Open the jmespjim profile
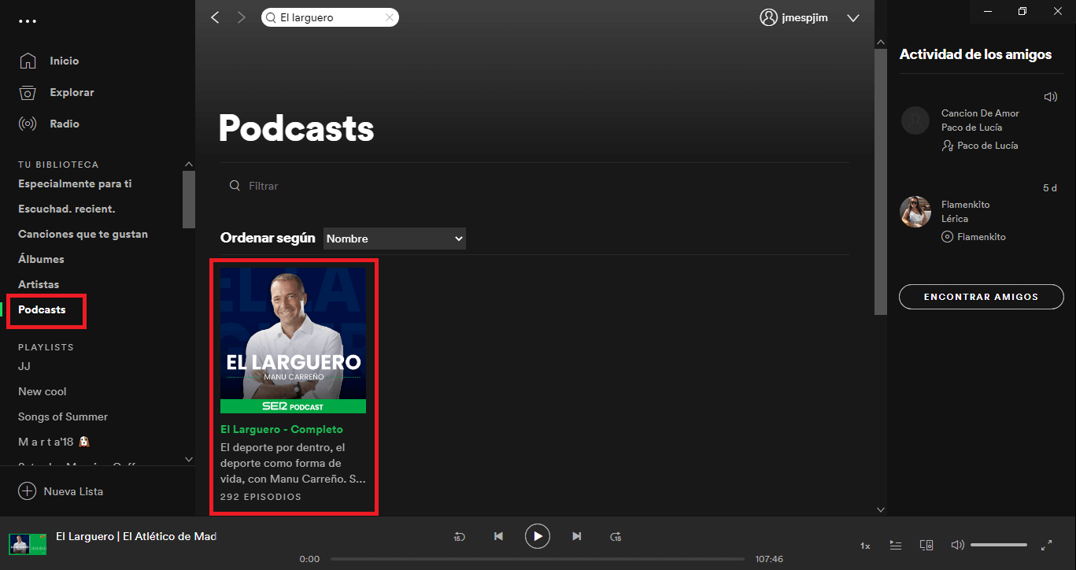 point(804,17)
